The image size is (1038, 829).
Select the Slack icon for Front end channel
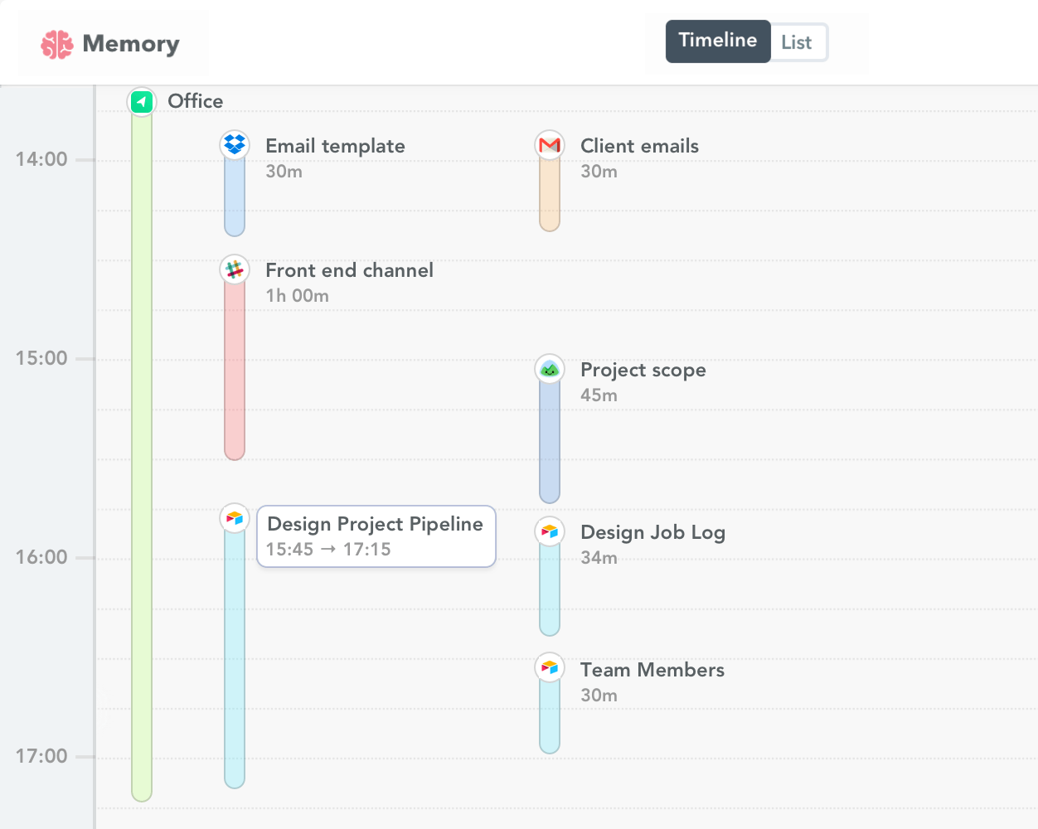(x=235, y=269)
